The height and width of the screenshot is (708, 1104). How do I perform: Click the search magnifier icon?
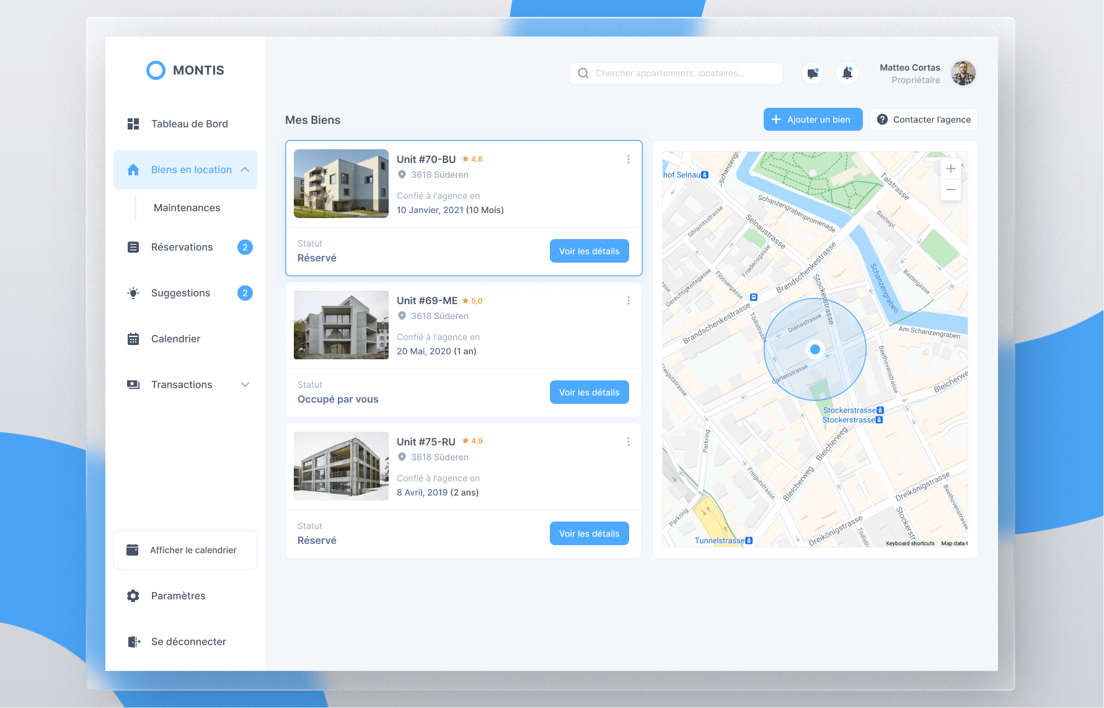[x=583, y=73]
